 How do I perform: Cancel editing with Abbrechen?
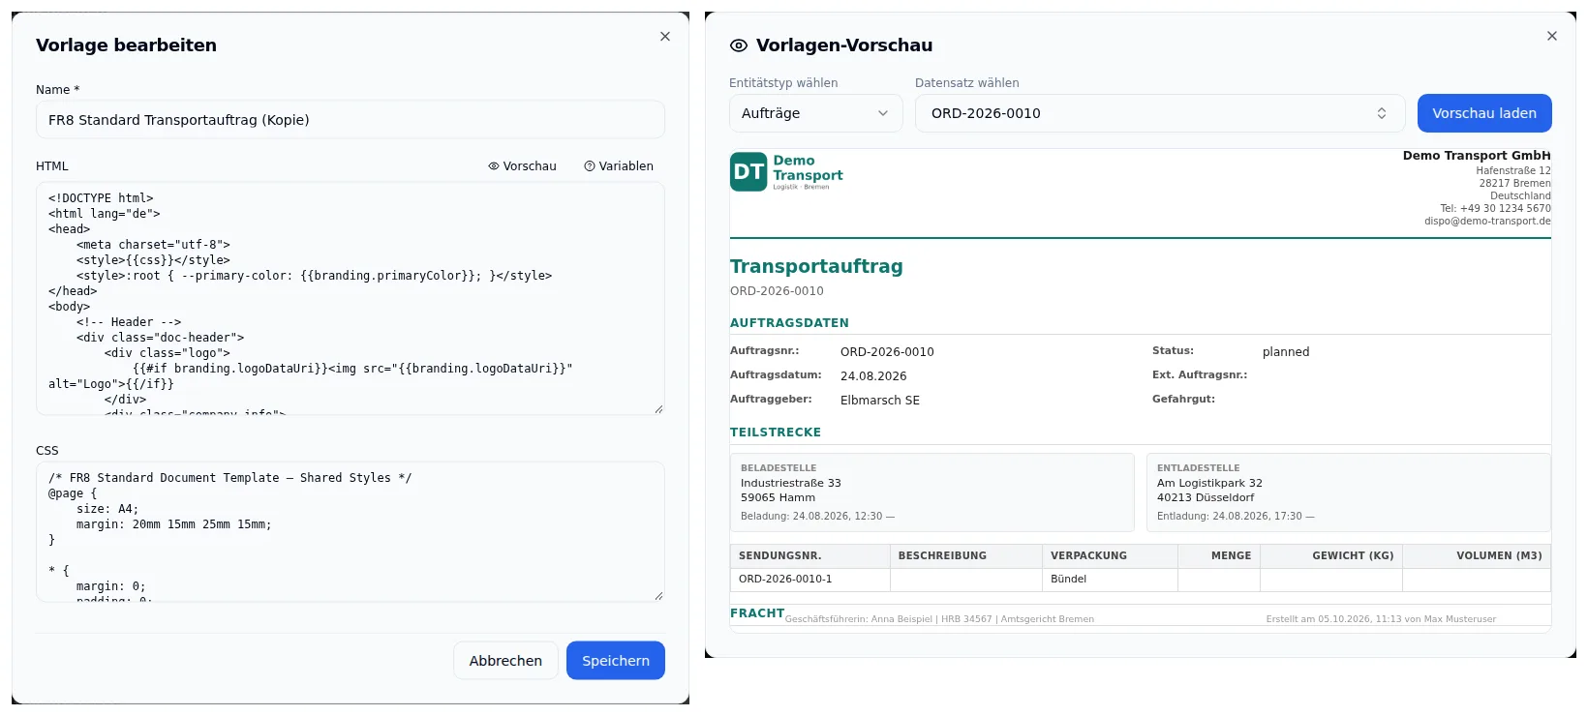click(x=505, y=661)
